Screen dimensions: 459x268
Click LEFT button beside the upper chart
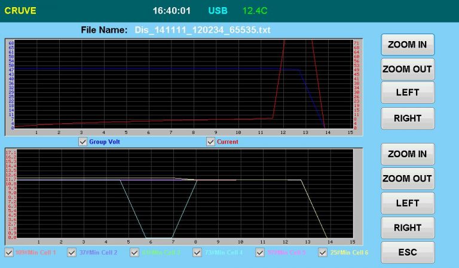407,93
